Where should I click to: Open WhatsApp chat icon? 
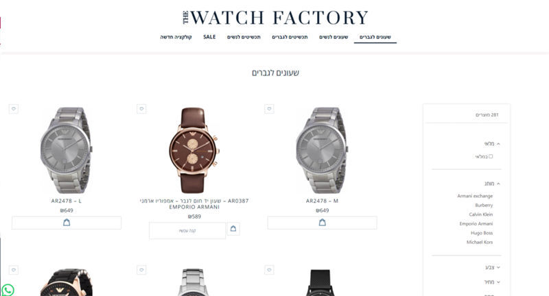click(8, 290)
